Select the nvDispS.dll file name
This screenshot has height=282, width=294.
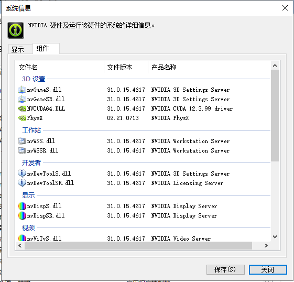44,206
